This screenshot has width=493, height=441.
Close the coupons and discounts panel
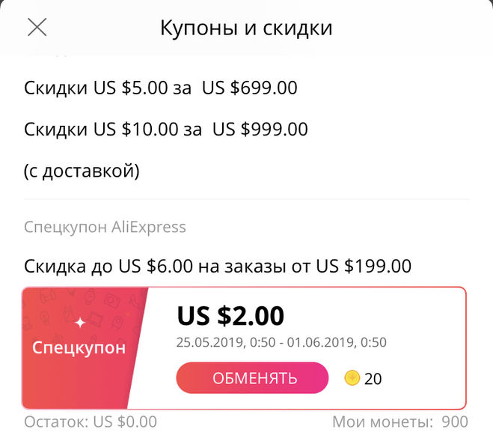point(37,28)
